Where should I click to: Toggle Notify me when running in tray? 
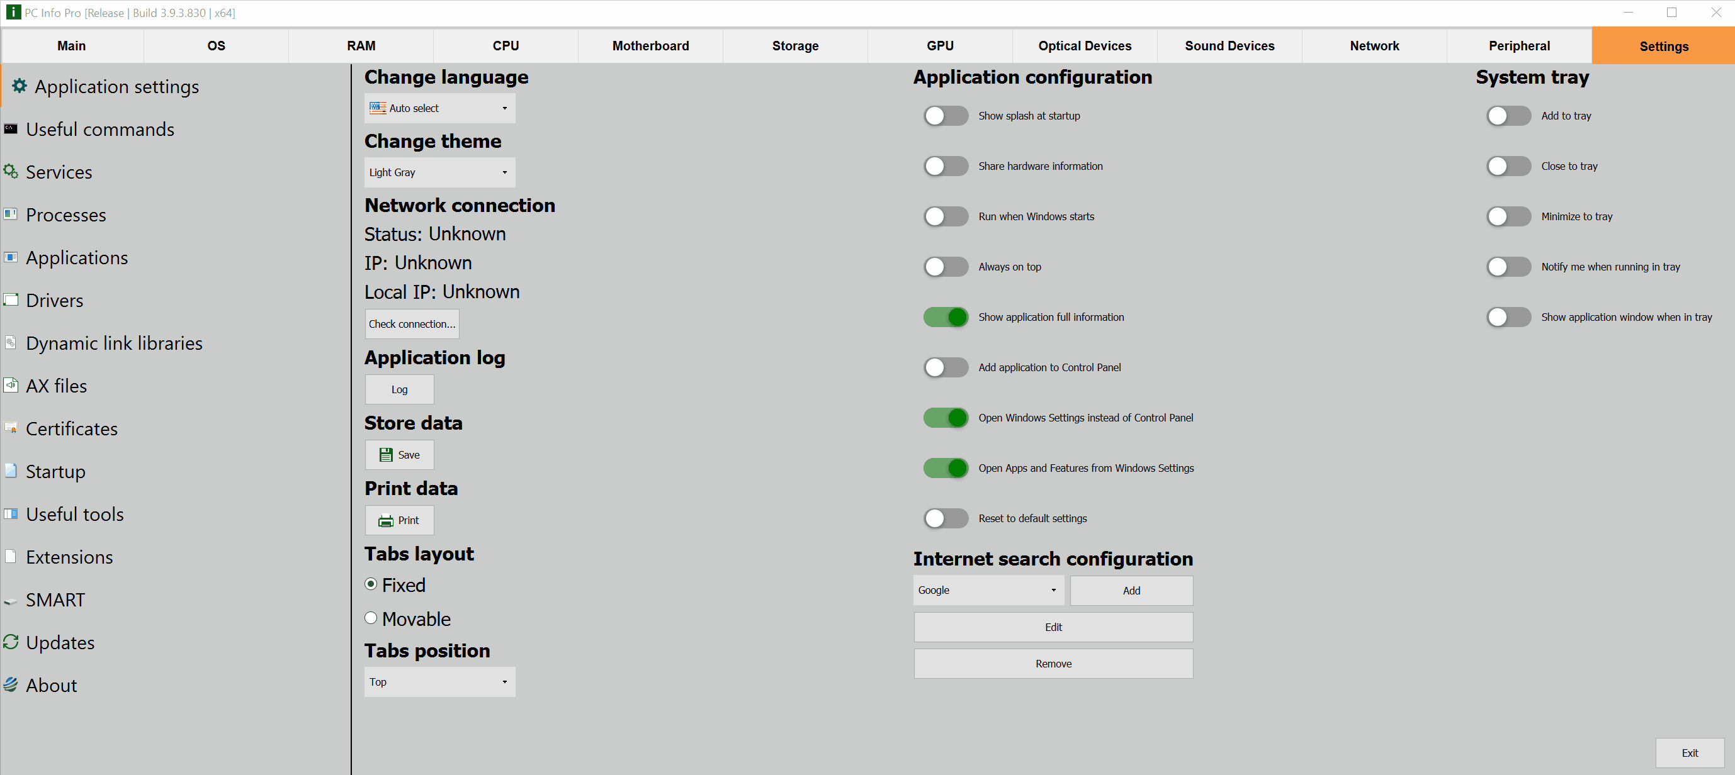[1509, 267]
